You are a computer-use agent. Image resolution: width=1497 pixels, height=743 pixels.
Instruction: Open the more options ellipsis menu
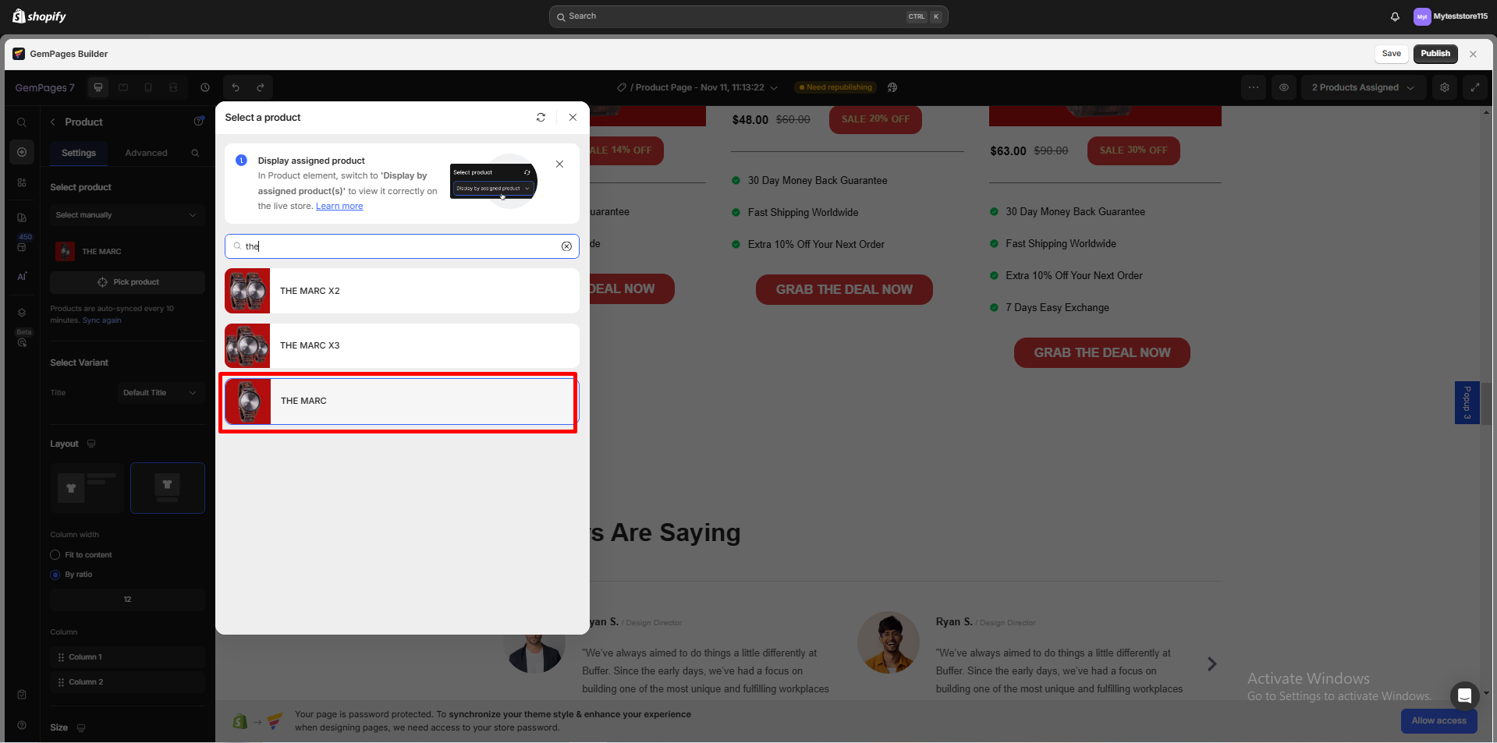[1254, 87]
